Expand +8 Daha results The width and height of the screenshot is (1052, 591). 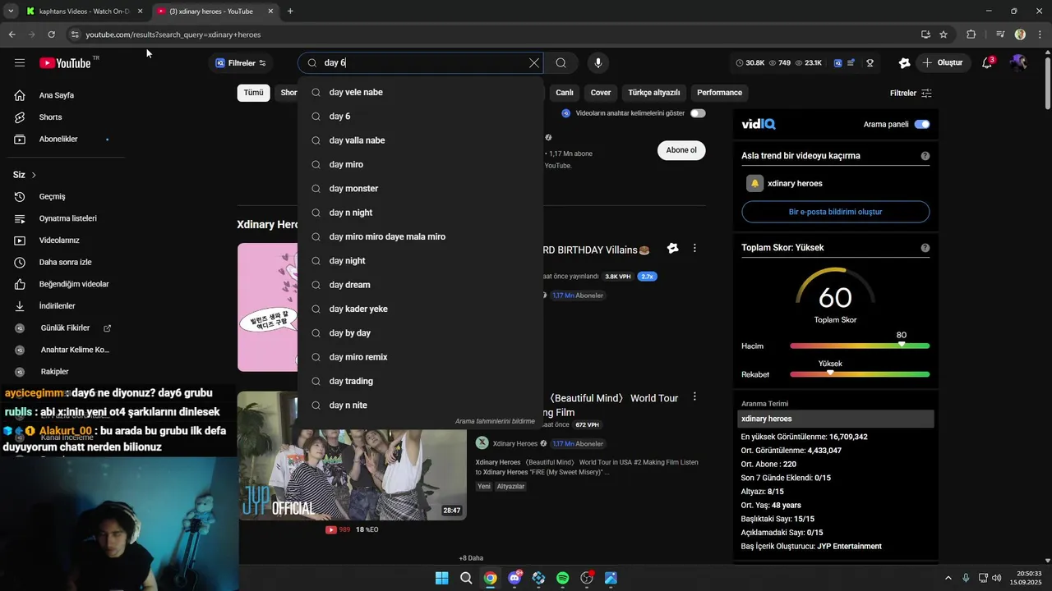471,558
